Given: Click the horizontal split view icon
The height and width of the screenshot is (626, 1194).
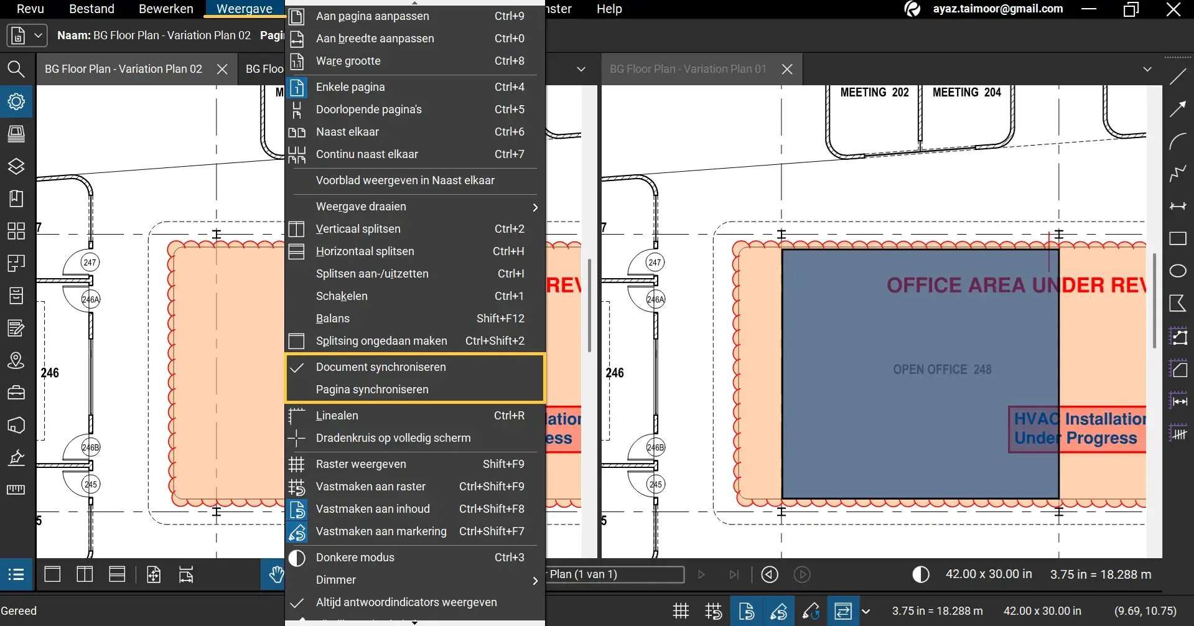Looking at the screenshot, I should 117,574.
